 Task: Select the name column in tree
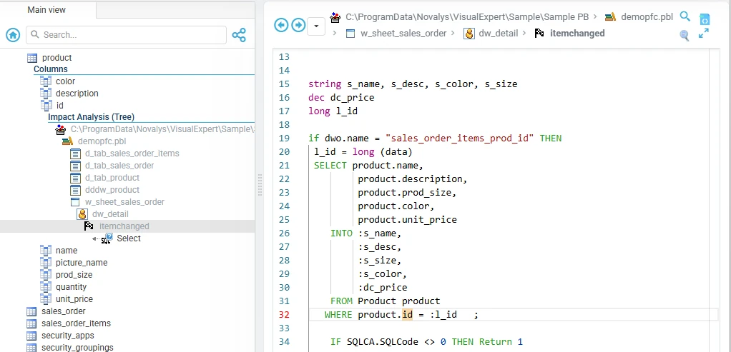(67, 251)
